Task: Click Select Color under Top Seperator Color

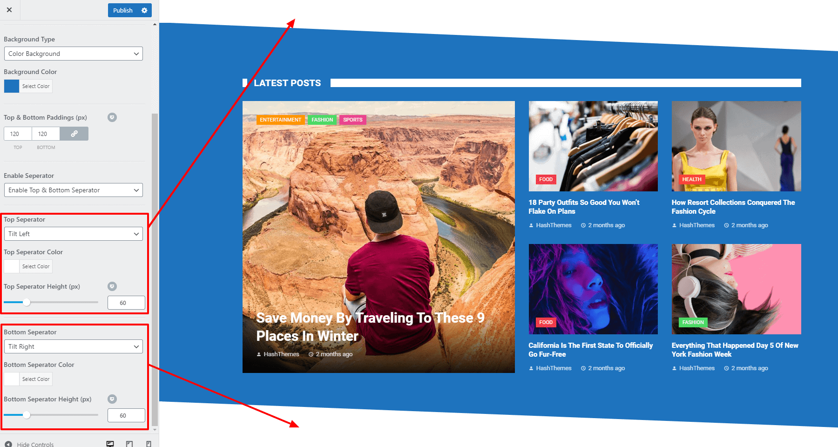Action: (x=36, y=266)
